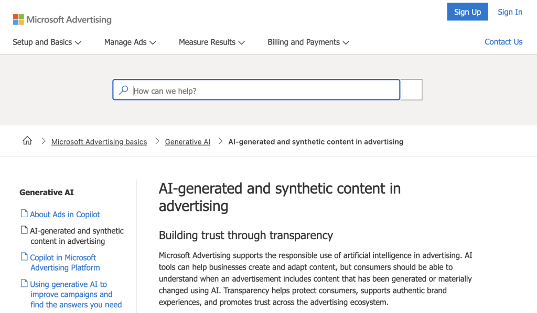The width and height of the screenshot is (537, 313).
Task: Open Using generative AI to improve campaigns link
Action: pyautogui.click(x=76, y=294)
